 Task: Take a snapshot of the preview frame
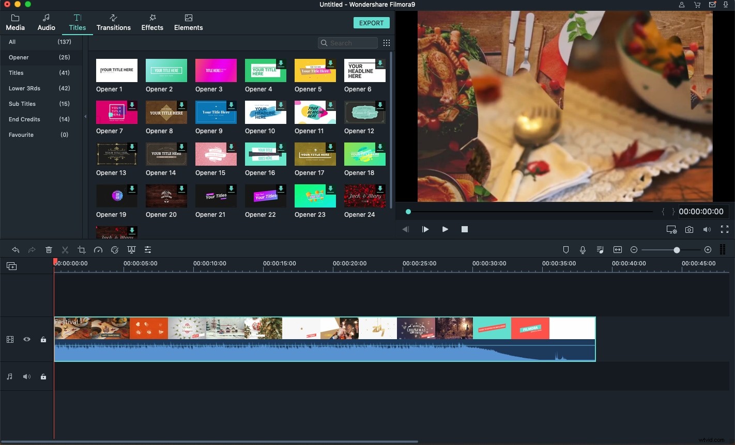pyautogui.click(x=689, y=229)
